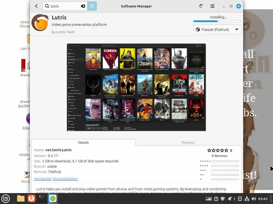
Task: Switch to the Reviews tab
Action: 188,142
